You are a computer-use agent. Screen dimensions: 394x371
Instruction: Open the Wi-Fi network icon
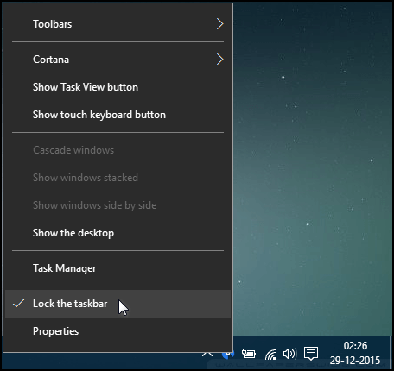(x=270, y=354)
